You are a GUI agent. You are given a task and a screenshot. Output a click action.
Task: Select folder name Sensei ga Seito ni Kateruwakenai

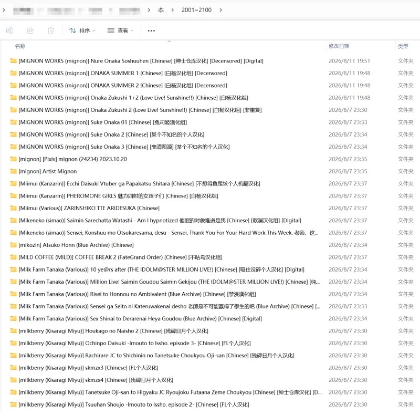[x=169, y=306]
